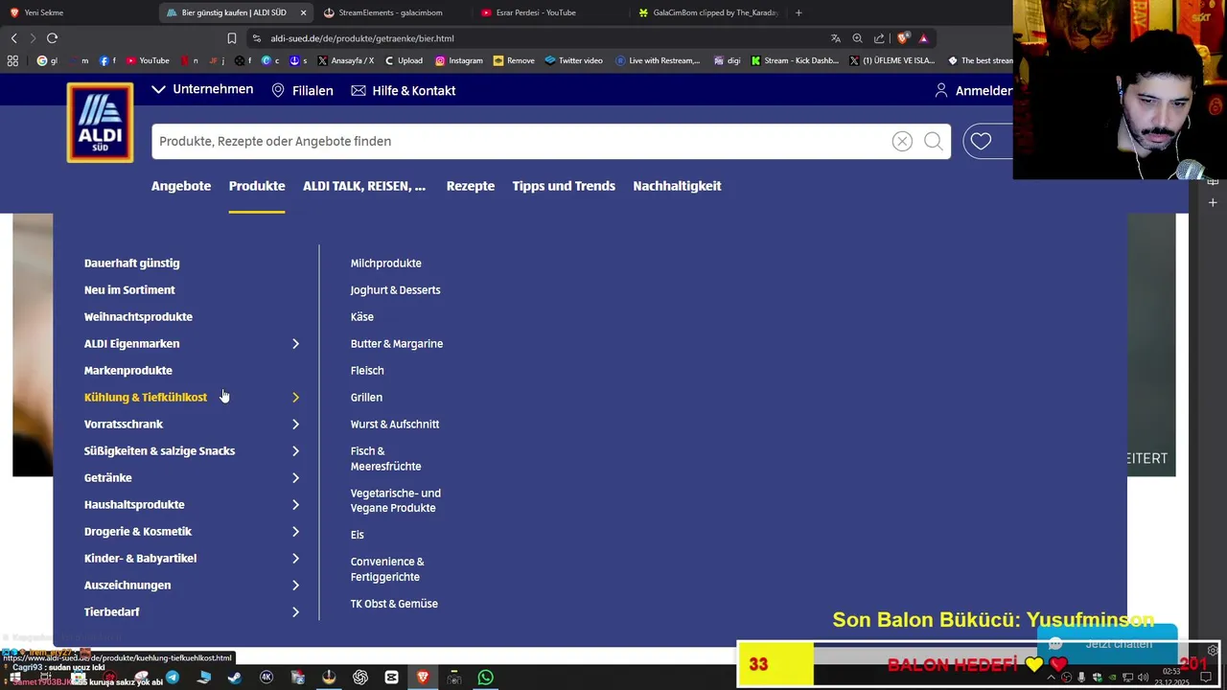Expand ALDI Eigenmarken submenu arrow
Screen dimensions: 1227x690
(x=295, y=343)
